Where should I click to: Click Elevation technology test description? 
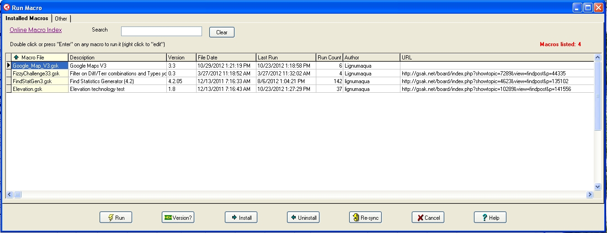117,89
